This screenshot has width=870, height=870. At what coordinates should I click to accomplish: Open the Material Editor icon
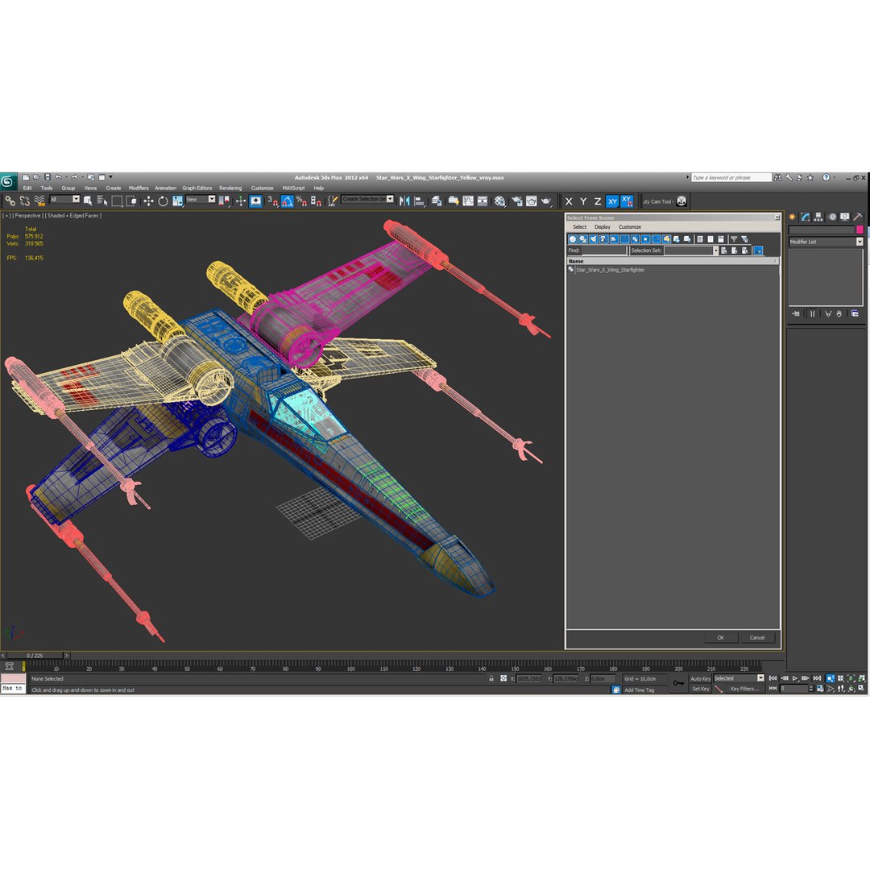pyautogui.click(x=500, y=201)
